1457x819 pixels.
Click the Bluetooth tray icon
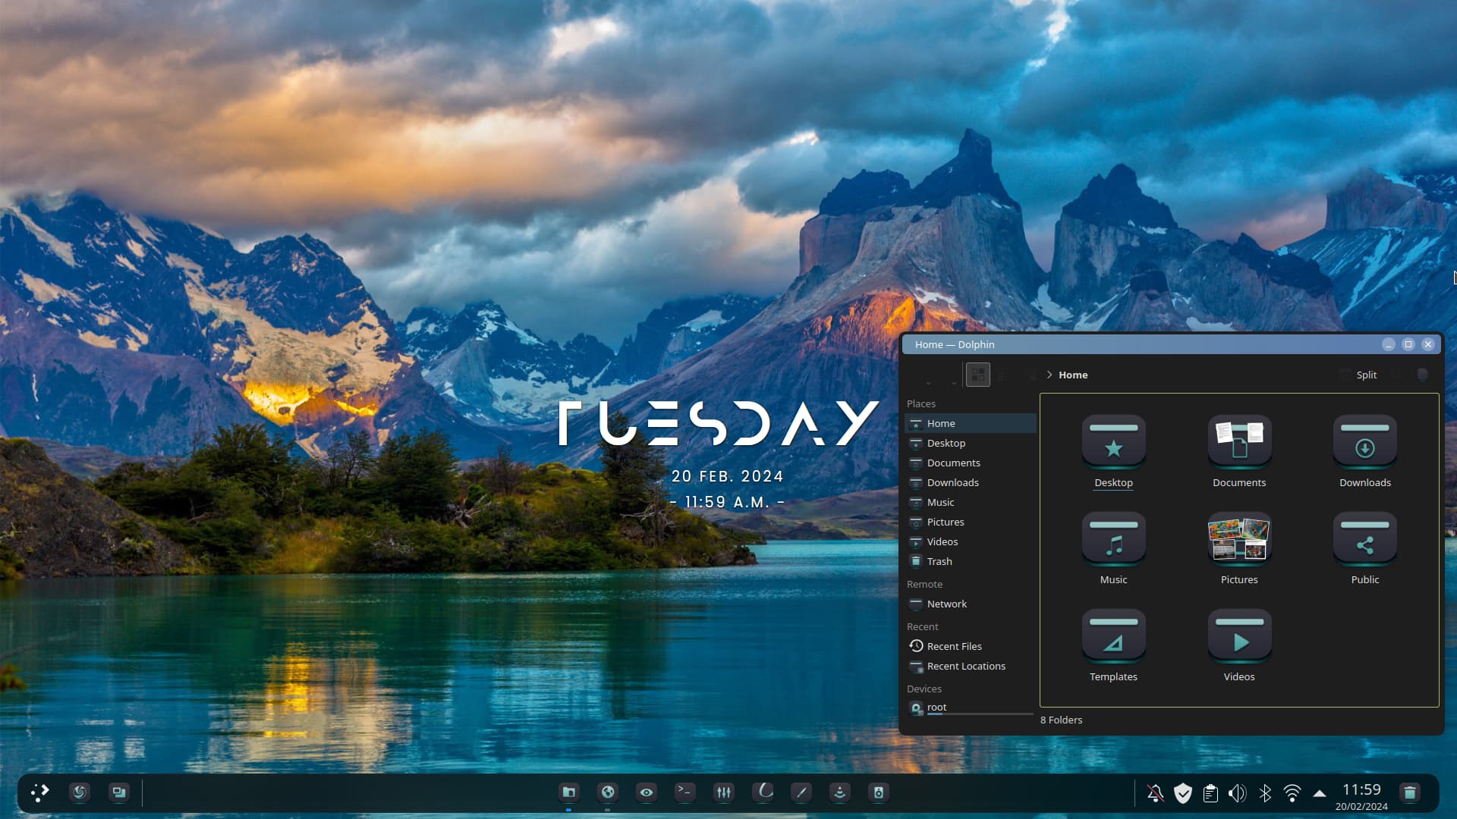pyautogui.click(x=1265, y=793)
